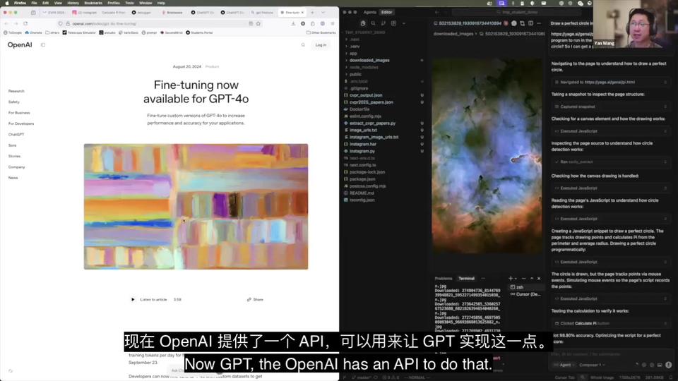Open the Firefox History menu
Viewport: 678px width, 381px height.
click(73, 3)
